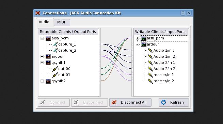This screenshot has width=223, height=124.
Task: Click the ardour client icon in input ports
Action: [143, 45]
